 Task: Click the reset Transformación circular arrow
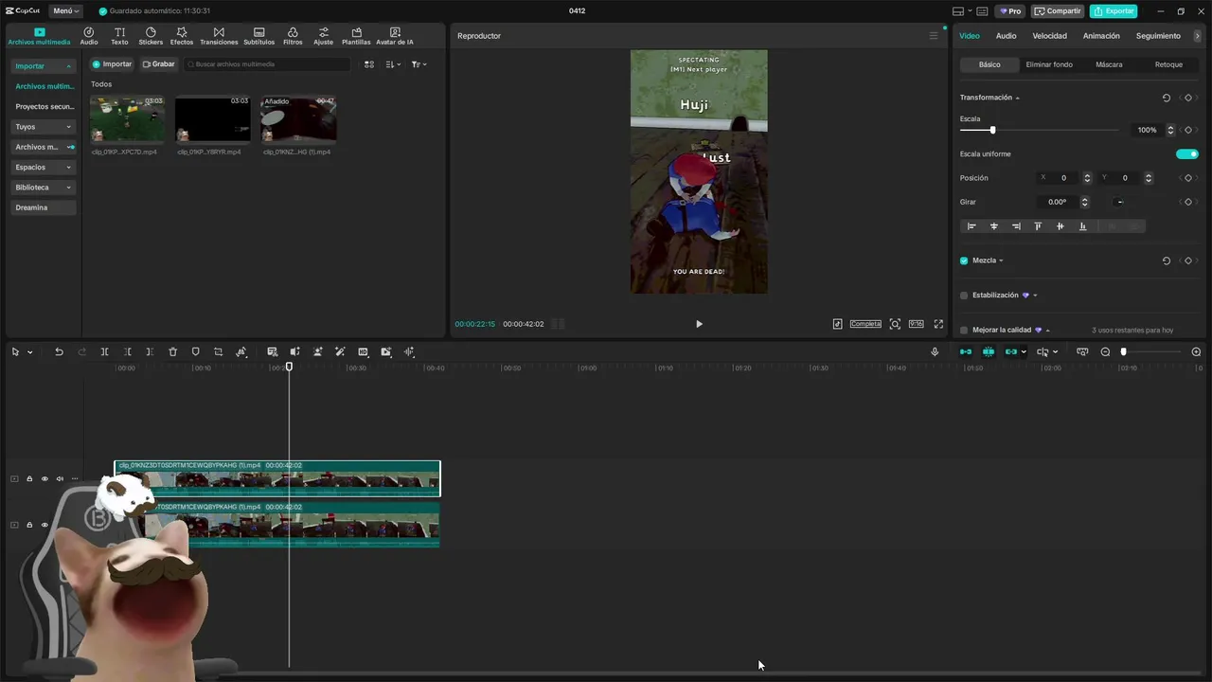click(x=1166, y=98)
